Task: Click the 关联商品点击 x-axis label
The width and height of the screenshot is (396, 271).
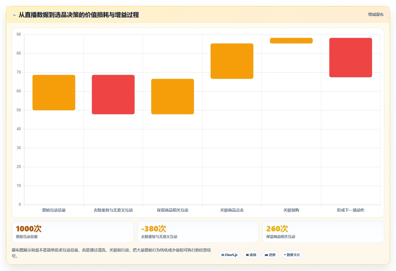Action: tap(232, 210)
